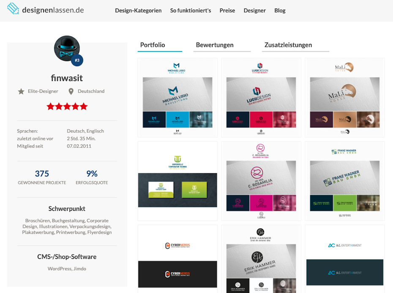Click the designenlassen.de logo icon

pyautogui.click(x=13, y=8)
